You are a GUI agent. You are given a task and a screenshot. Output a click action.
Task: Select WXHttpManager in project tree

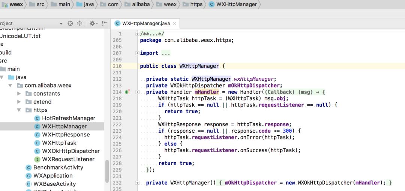[x=64, y=126]
